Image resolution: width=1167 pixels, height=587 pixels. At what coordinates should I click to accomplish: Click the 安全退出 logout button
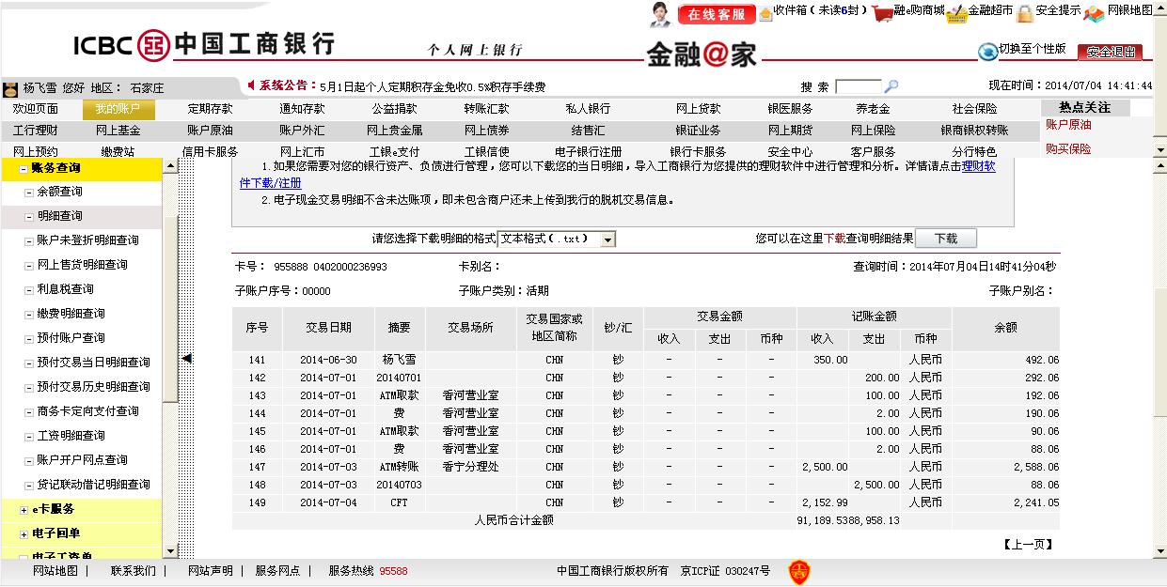(x=1110, y=52)
